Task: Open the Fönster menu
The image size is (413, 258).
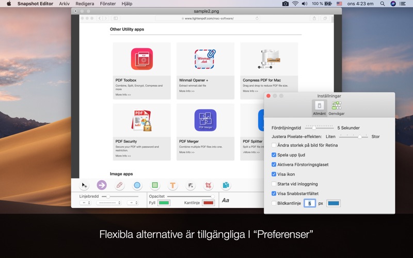Action: (x=108, y=4)
